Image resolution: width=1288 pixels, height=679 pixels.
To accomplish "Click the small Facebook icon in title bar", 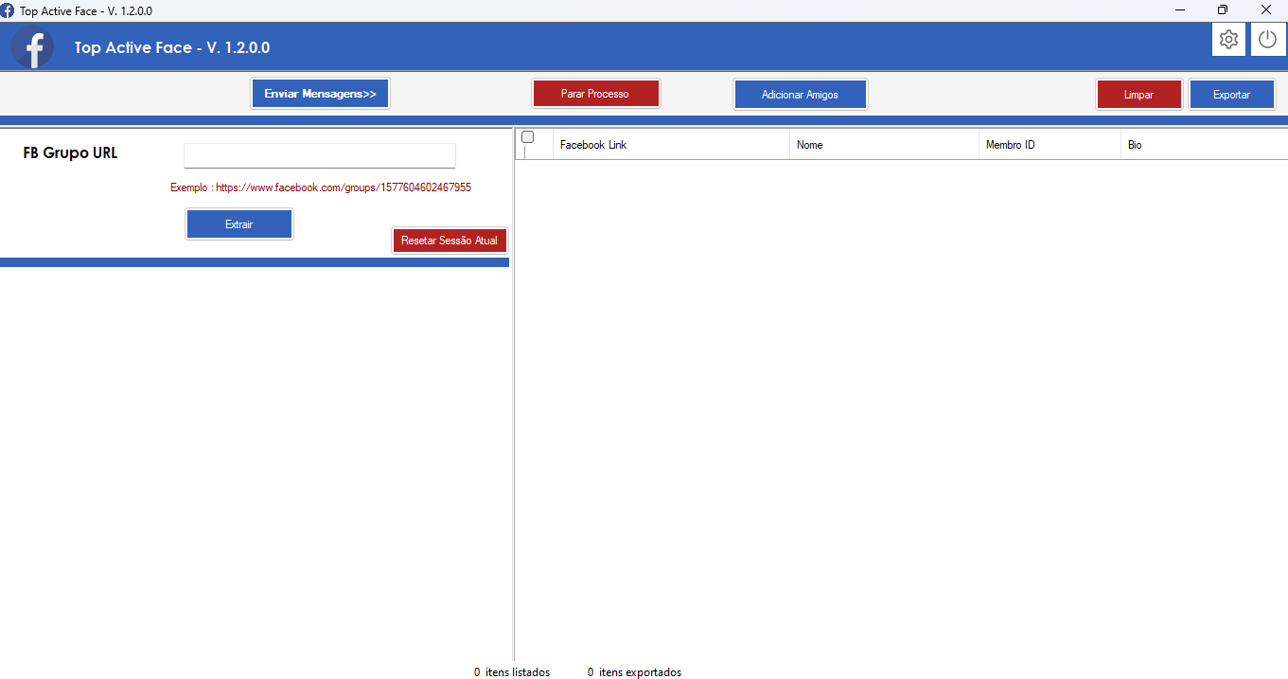I will click(8, 10).
